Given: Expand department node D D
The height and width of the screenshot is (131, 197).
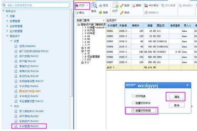Looking at the screenshot, I should coord(83,62).
